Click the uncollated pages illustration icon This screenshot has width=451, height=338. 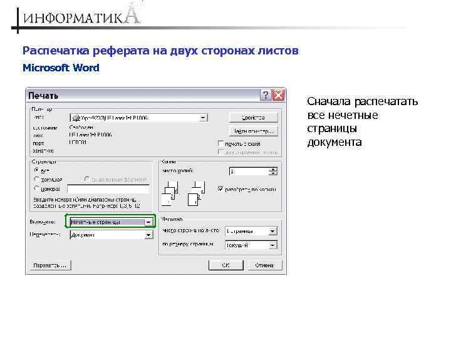point(196,193)
